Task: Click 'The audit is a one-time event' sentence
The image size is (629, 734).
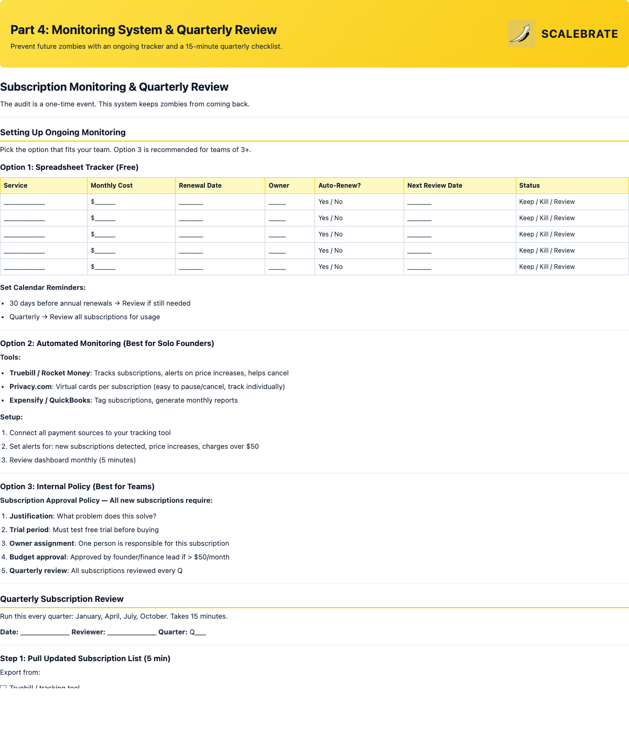Action: pos(125,104)
